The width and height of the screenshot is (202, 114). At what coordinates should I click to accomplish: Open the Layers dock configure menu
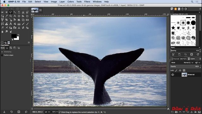[200, 59]
